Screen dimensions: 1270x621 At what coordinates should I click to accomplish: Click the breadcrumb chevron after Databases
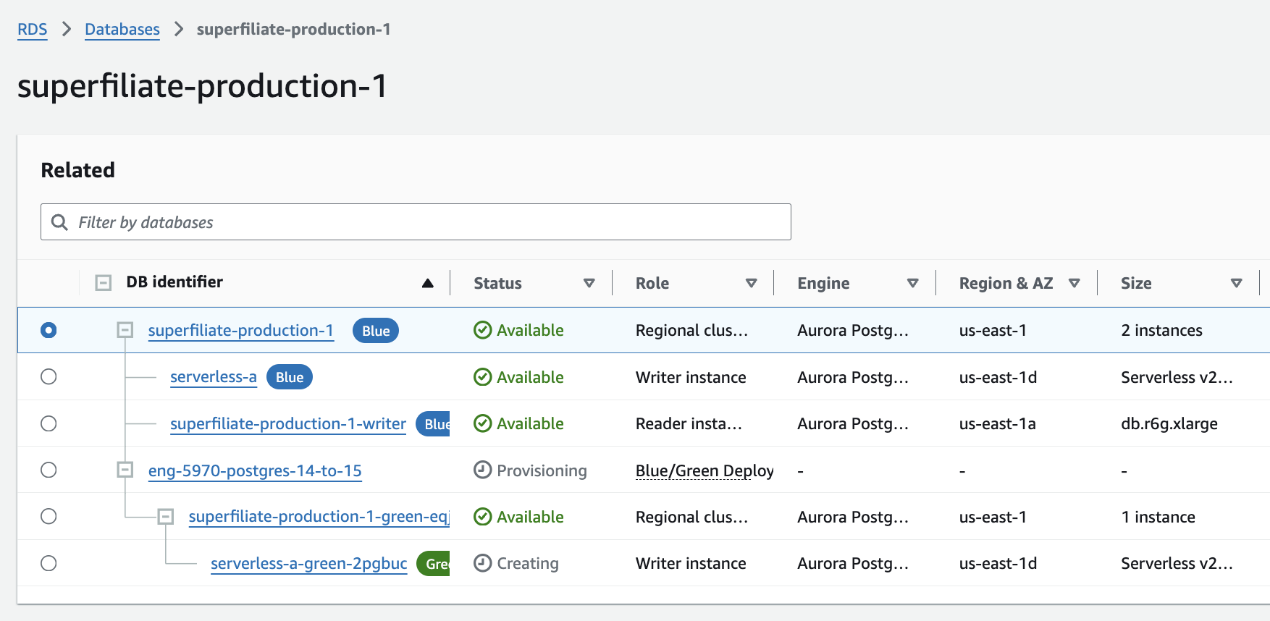pos(179,29)
